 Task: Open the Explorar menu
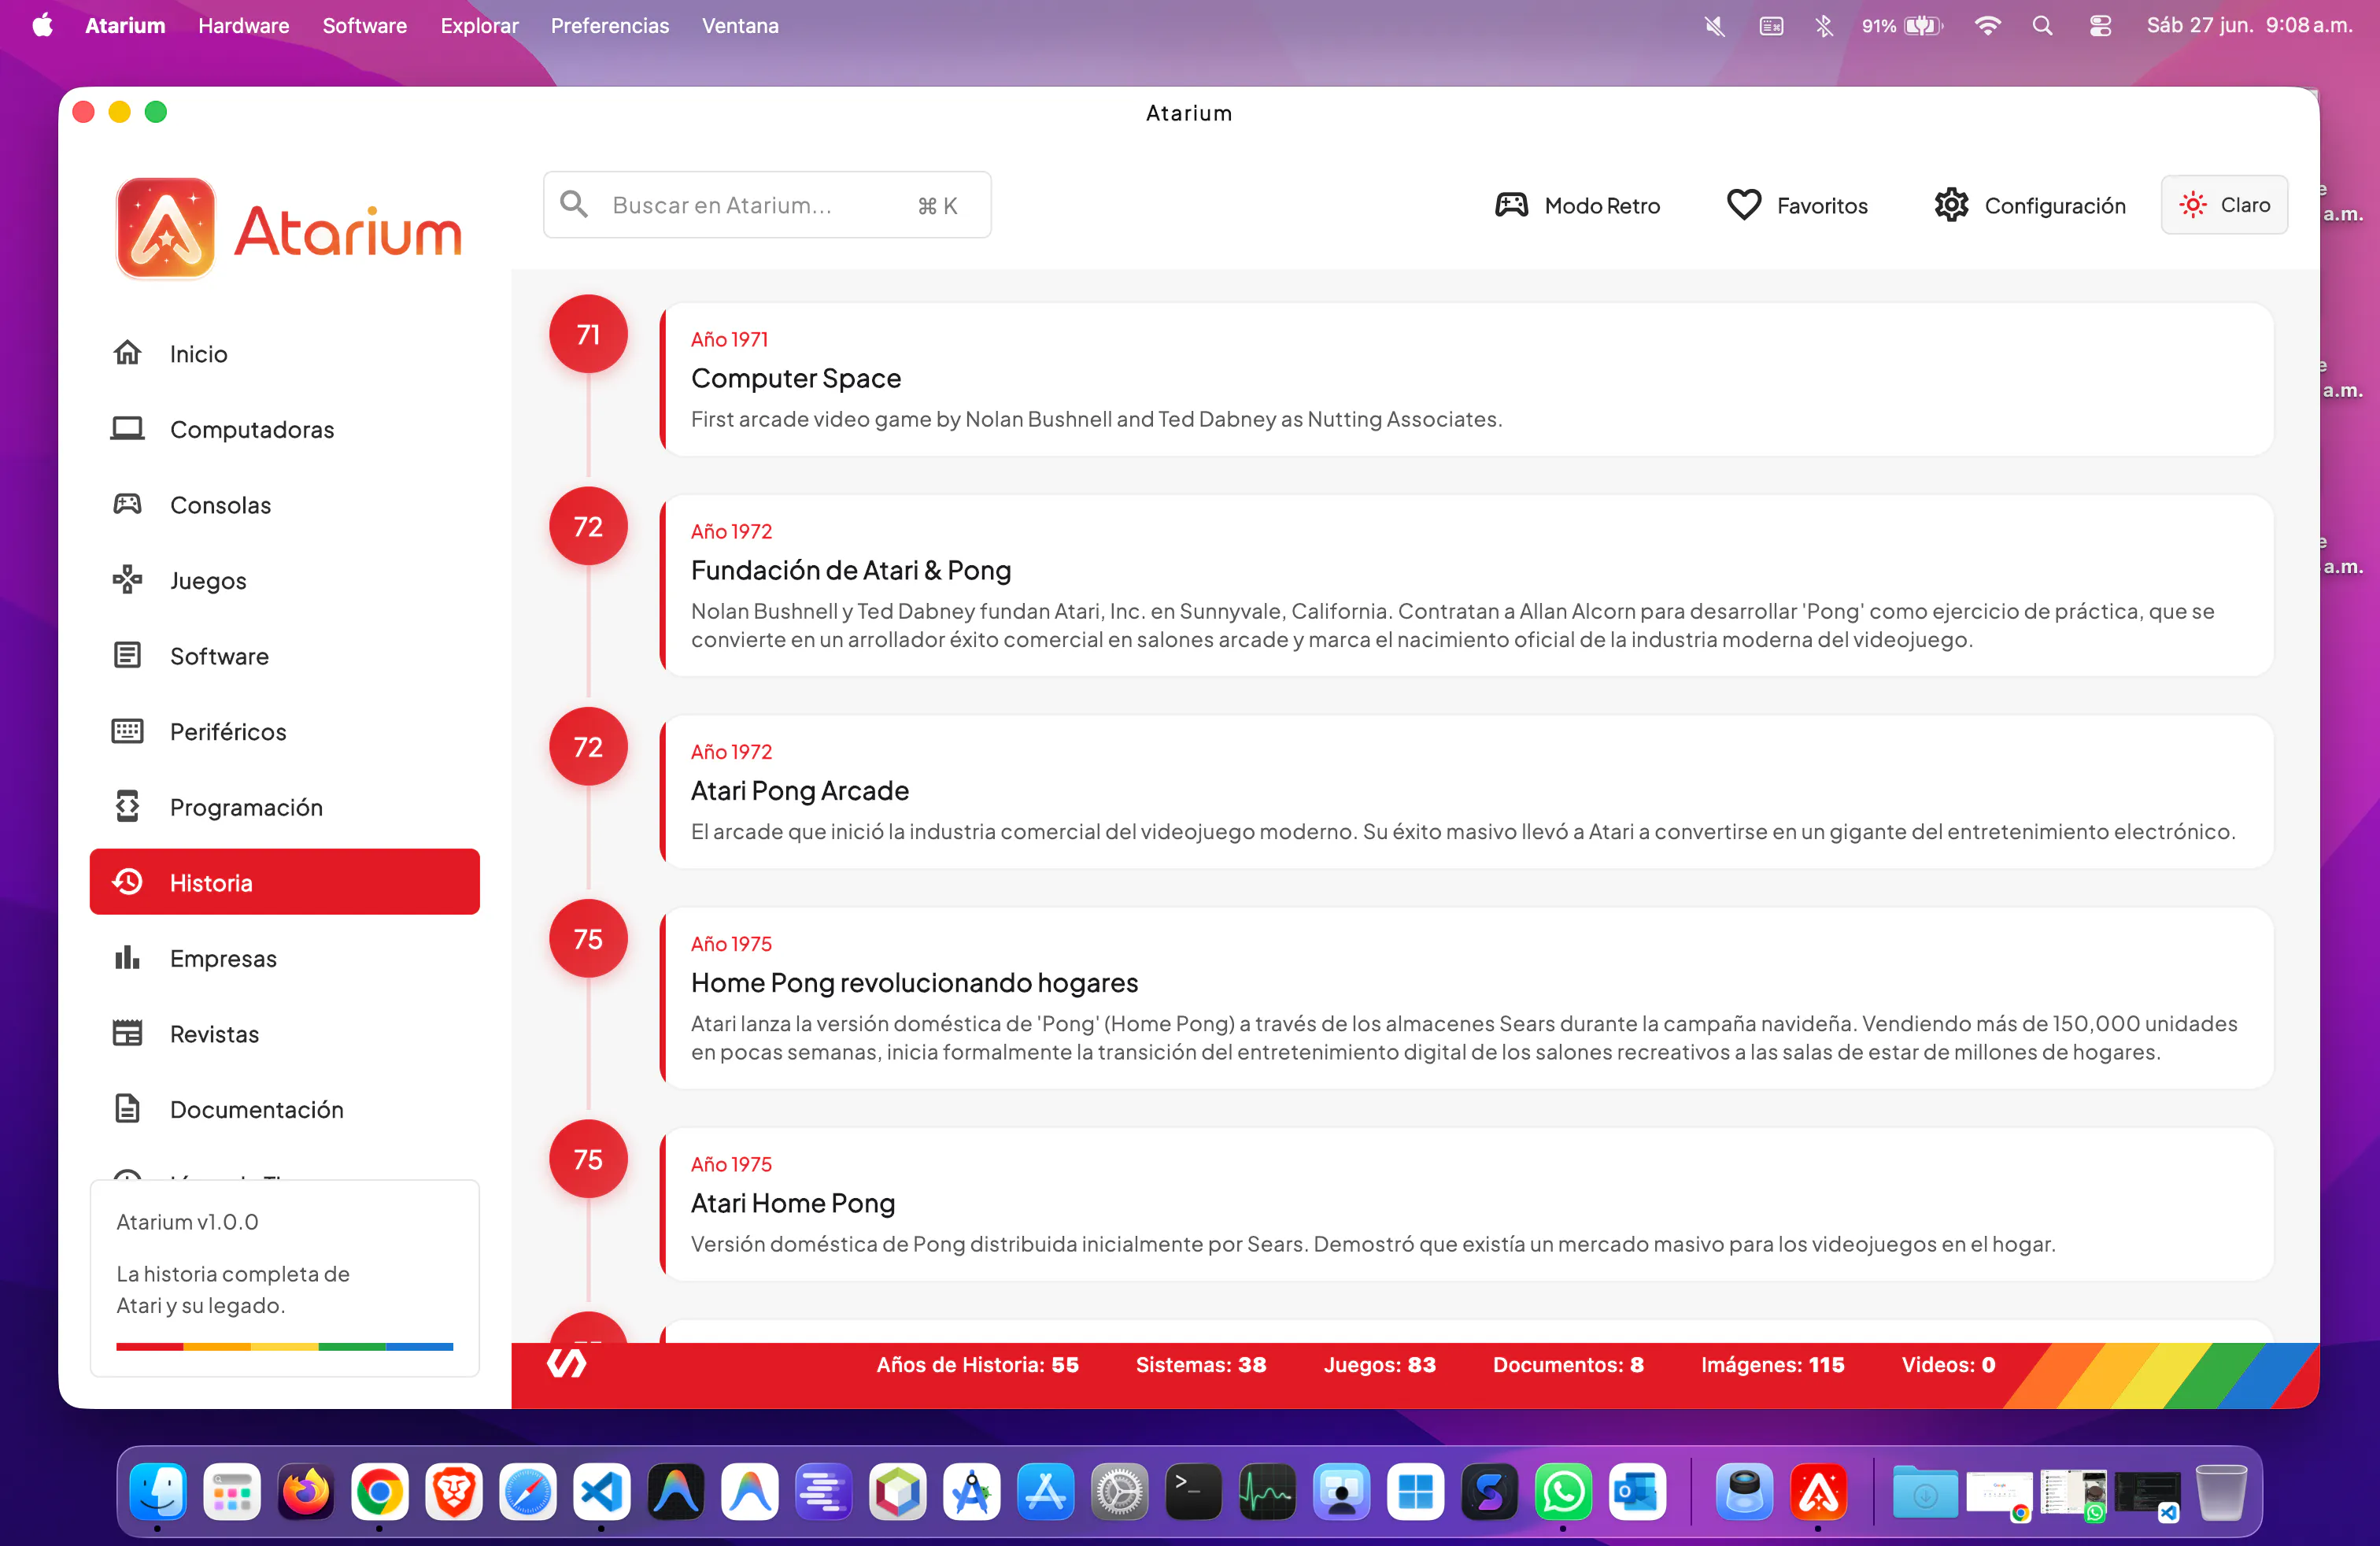coord(479,25)
